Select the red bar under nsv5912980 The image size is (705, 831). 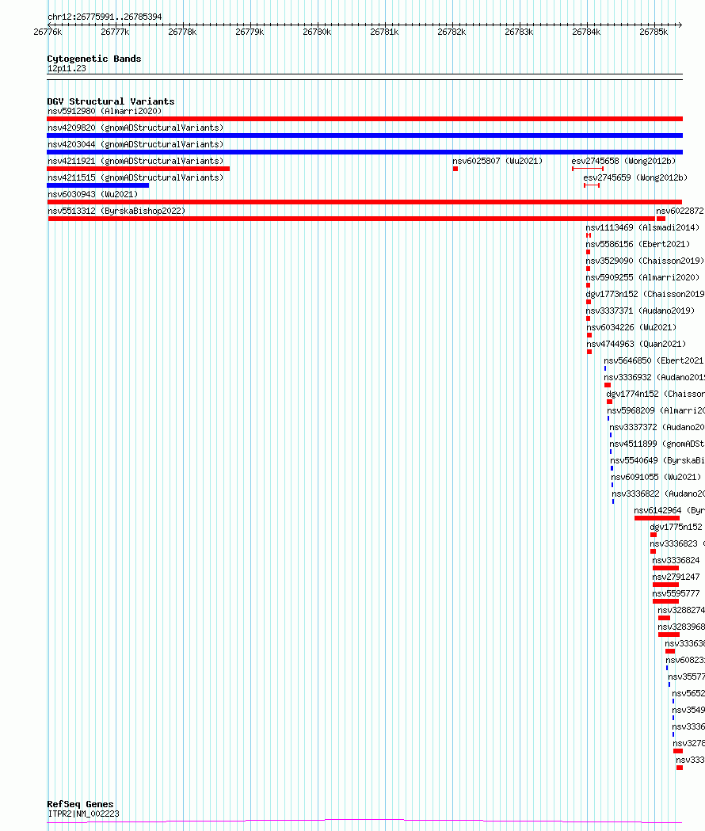tap(364, 119)
